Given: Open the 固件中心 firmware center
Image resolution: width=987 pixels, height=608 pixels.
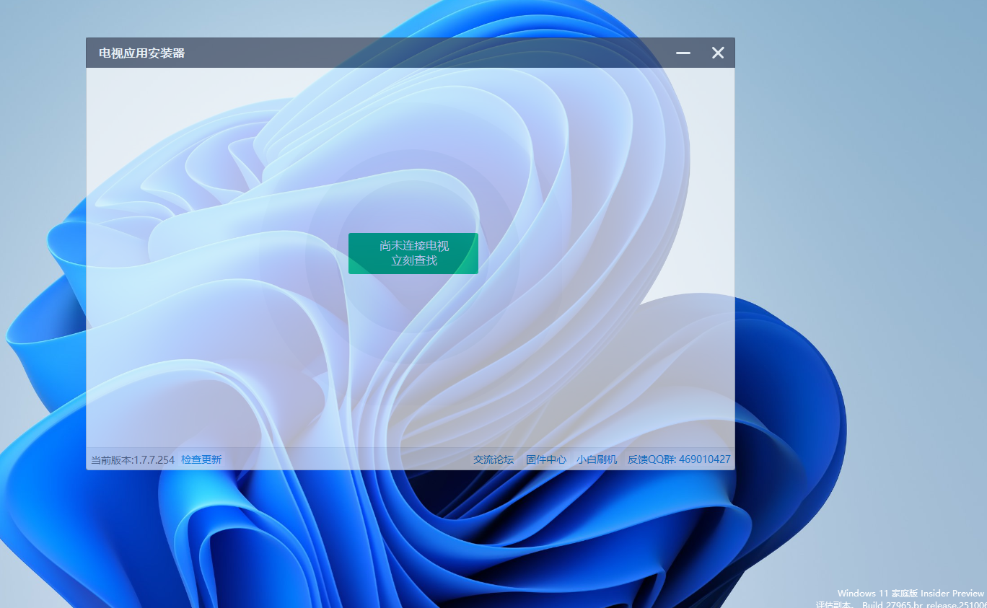Looking at the screenshot, I should tap(545, 459).
